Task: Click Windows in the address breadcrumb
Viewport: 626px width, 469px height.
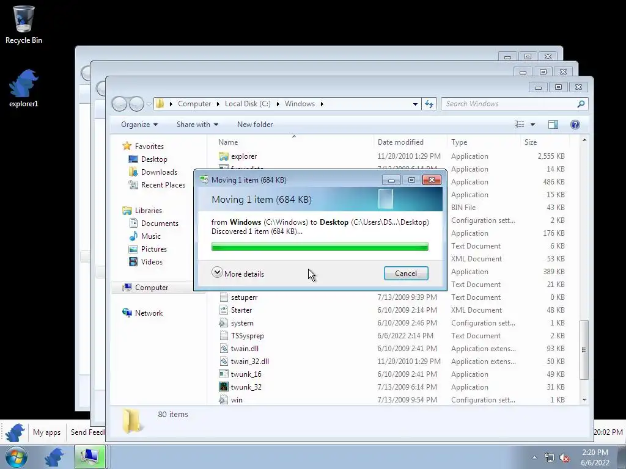Action: tap(300, 104)
